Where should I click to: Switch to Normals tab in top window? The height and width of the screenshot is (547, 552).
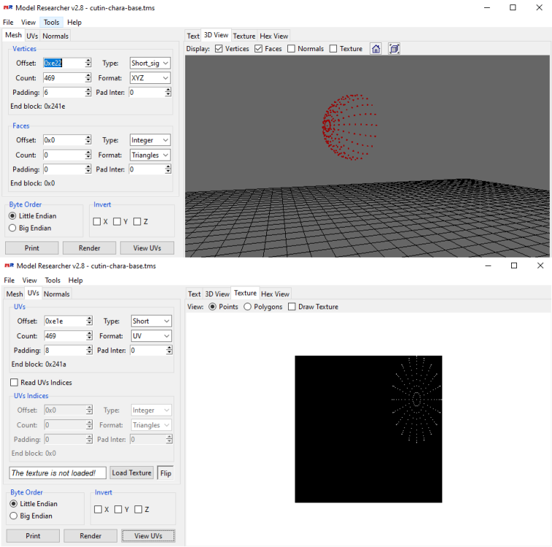(55, 36)
